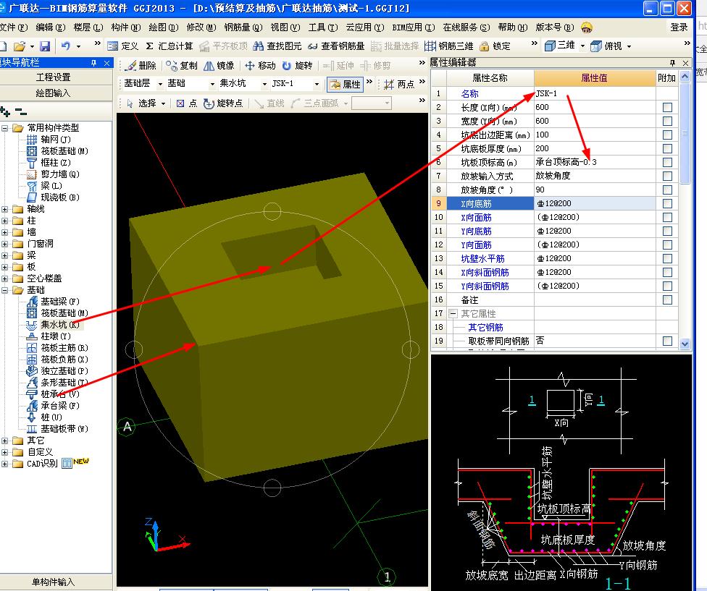Click the 工程设置 navigation button
The height and width of the screenshot is (591, 707).
coord(54,77)
